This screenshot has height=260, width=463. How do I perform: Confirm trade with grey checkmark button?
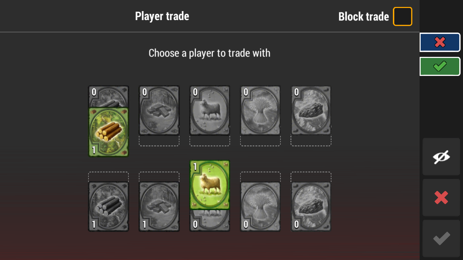click(441, 239)
